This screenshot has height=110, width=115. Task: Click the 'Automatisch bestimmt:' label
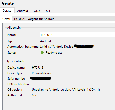point(23,47)
